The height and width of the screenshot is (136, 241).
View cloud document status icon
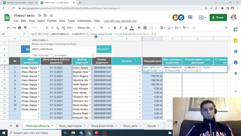tap(51, 15)
